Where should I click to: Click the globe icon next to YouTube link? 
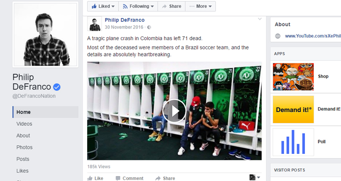coord(278,36)
